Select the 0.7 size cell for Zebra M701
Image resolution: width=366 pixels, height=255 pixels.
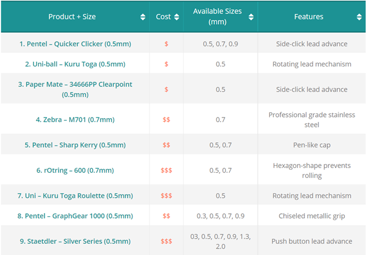point(221,120)
